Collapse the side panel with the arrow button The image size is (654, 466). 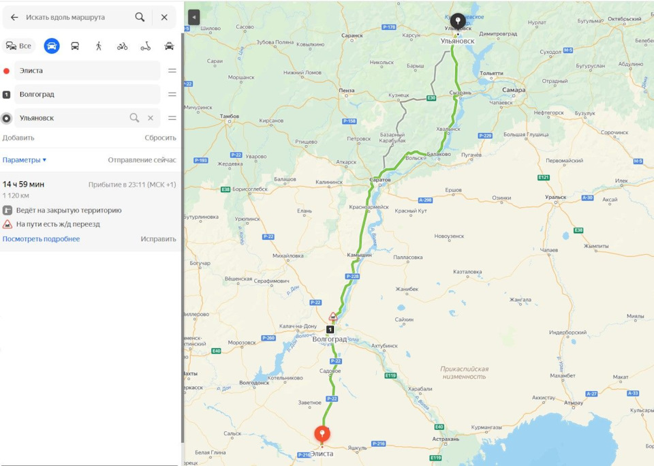pos(194,18)
